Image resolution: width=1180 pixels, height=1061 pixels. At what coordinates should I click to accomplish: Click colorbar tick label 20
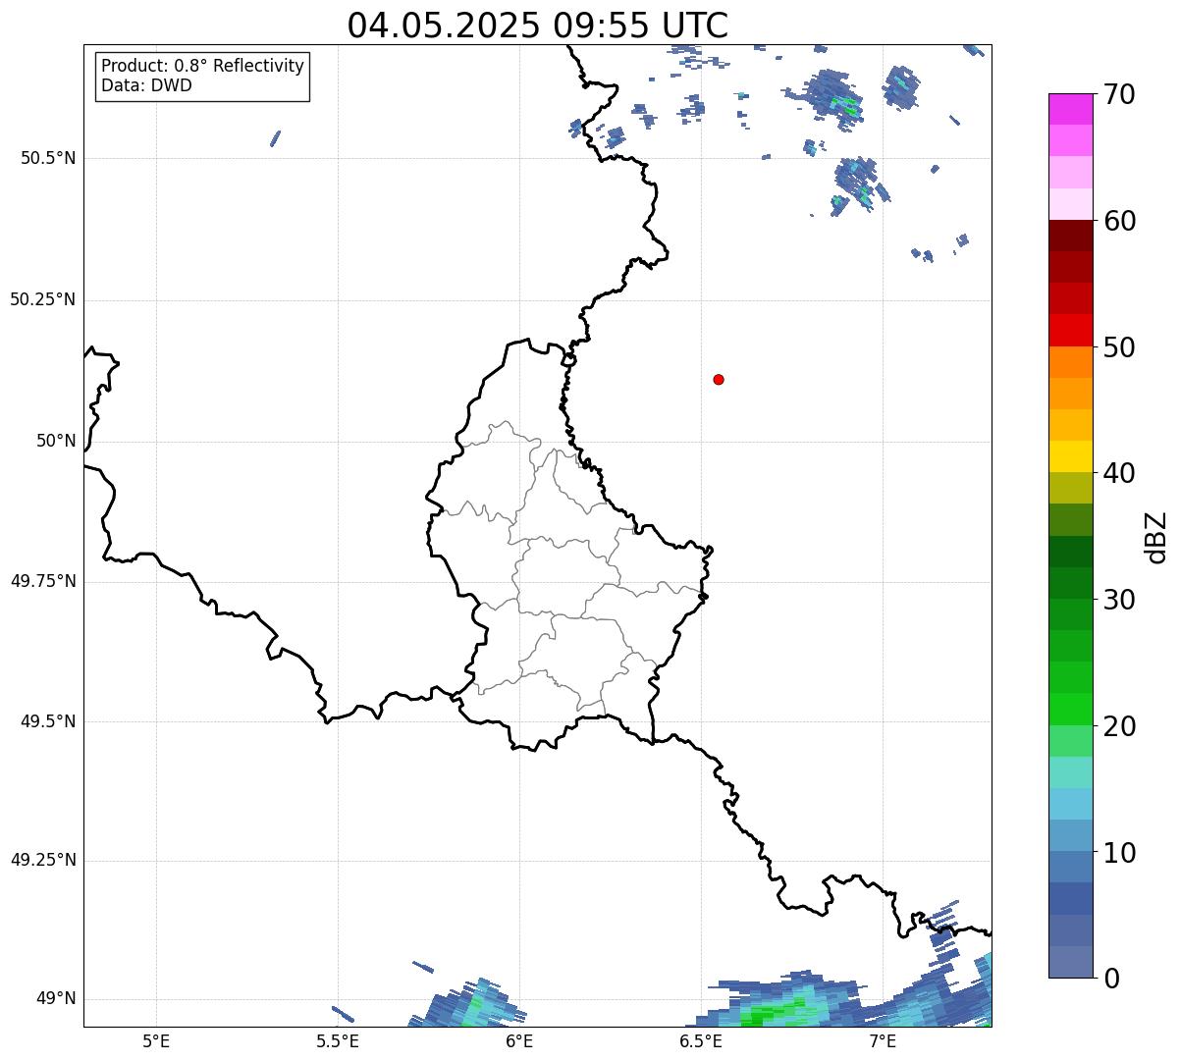[1119, 726]
